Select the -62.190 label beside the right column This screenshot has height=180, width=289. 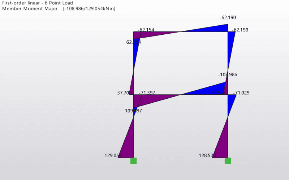[x=240, y=30]
